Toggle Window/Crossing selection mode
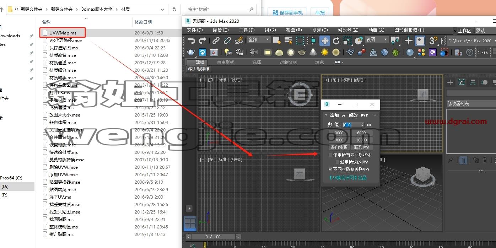Screen dimensions: 496x248 (x=311, y=41)
